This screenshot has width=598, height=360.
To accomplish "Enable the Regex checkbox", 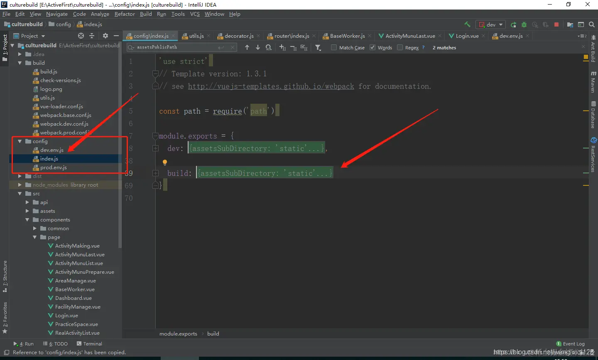I will click(400, 47).
